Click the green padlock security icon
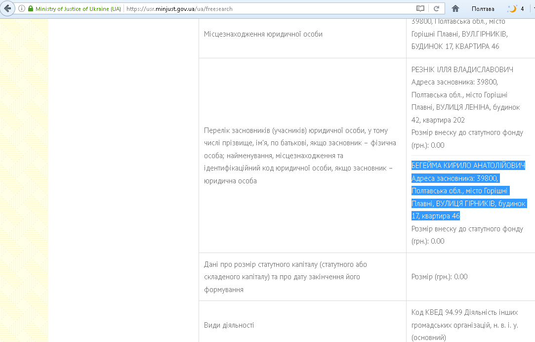Viewport: 535px width, 342px height. tap(31, 9)
